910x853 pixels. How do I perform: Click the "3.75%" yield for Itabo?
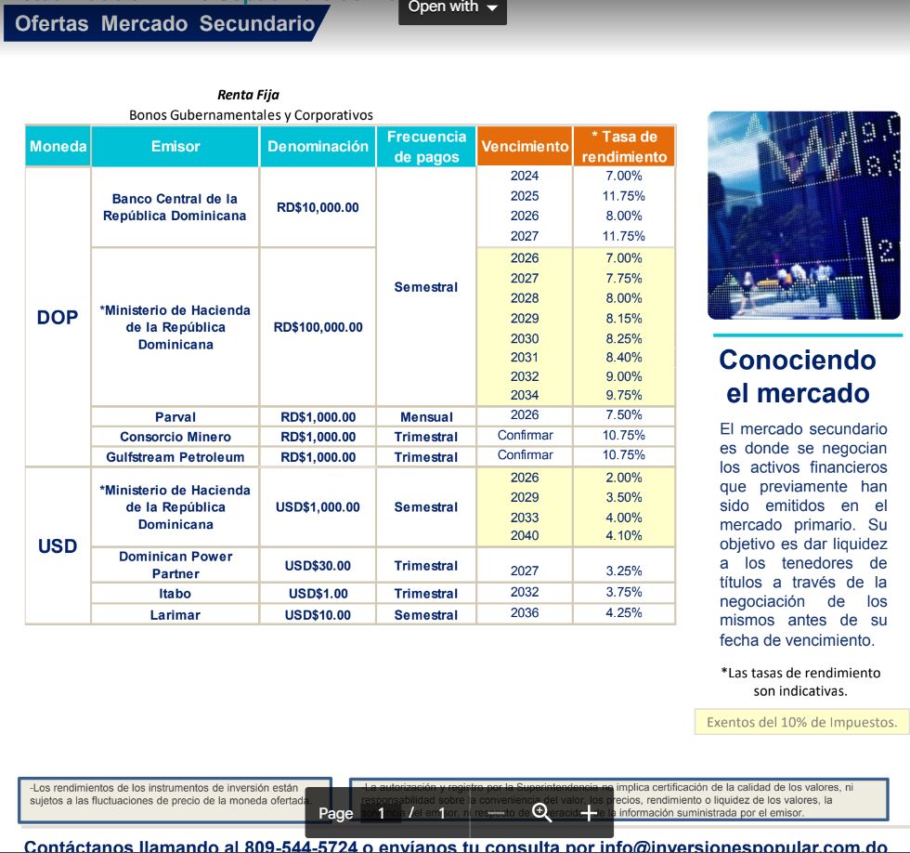pos(624,592)
